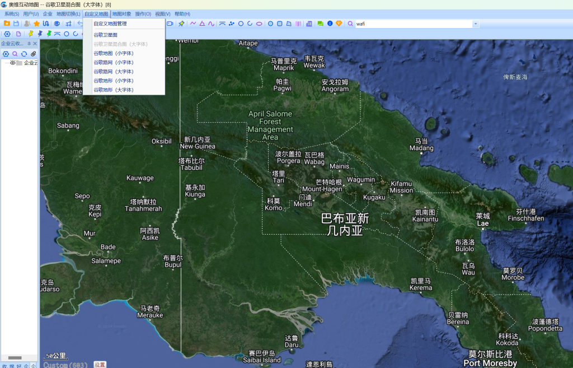Open 自定义地图管理 from the menu
Screen dimensions: 573x368
coord(110,24)
